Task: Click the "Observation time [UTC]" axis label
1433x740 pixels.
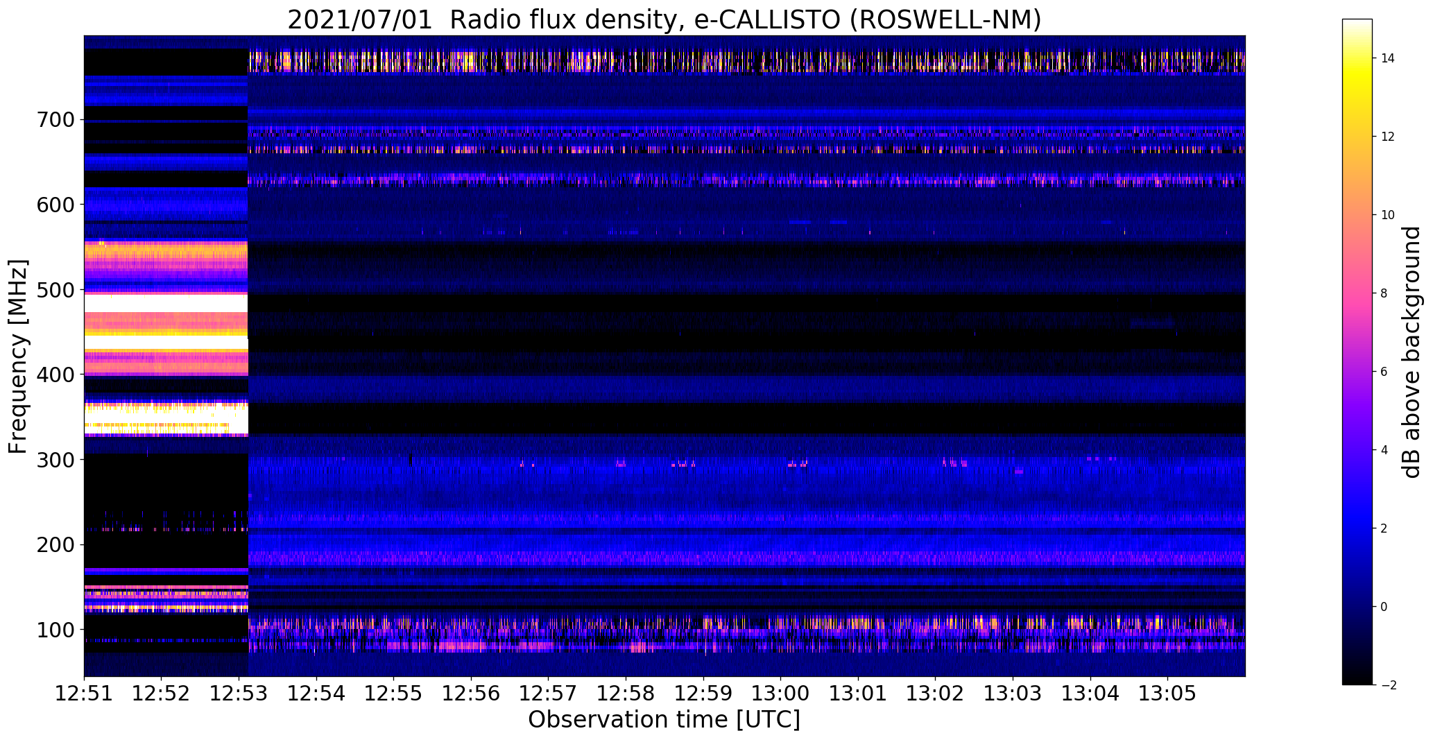Action: 664,720
